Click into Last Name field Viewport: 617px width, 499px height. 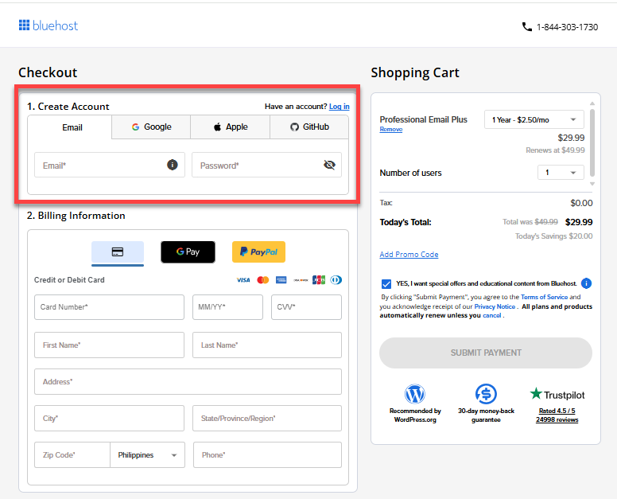[267, 345]
